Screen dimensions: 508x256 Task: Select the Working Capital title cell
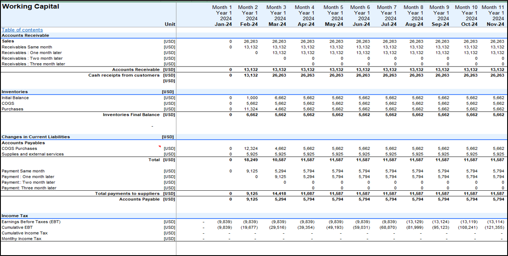pos(30,7)
